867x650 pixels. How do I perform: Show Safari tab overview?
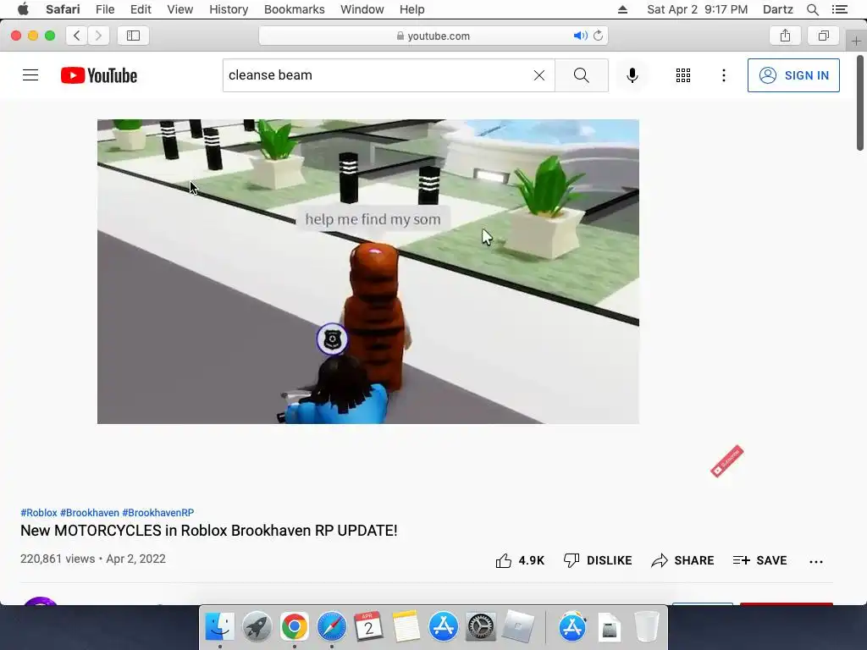coord(823,36)
